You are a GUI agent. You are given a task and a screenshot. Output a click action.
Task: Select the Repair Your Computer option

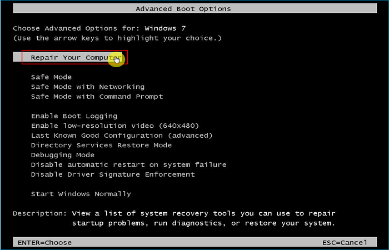(x=74, y=57)
